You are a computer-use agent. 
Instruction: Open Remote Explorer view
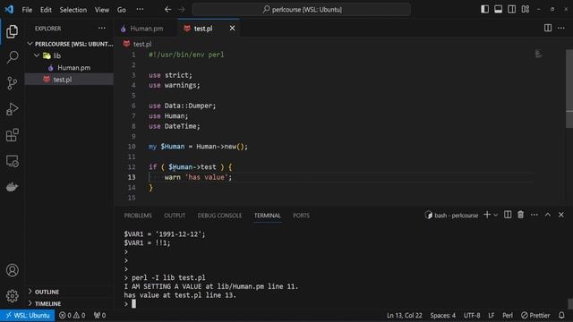coord(12,161)
